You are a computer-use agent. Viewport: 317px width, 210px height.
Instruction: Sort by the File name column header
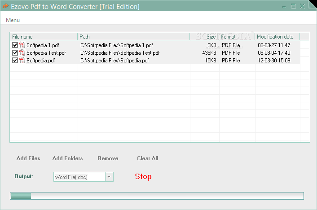[44, 37]
